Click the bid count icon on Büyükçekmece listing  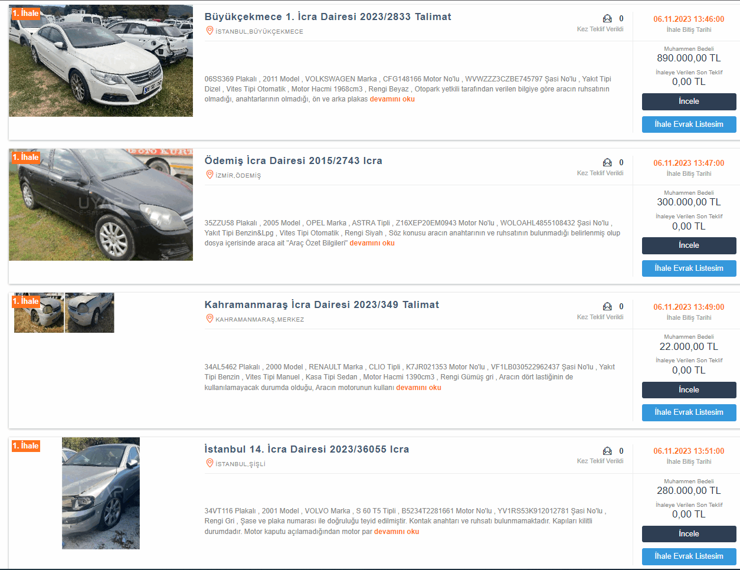[607, 19]
